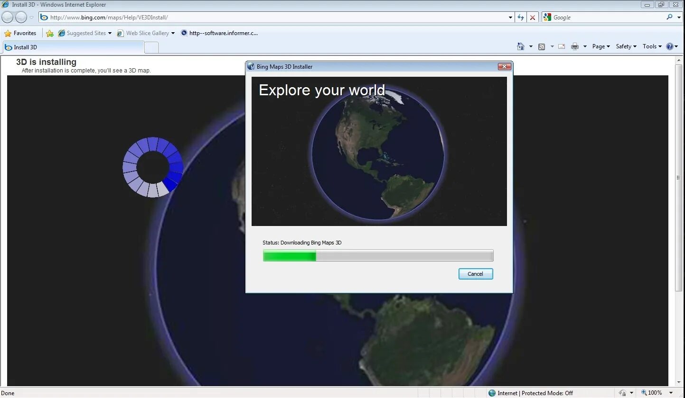Expand the Home button dropdown arrow
685x398 pixels.
[x=531, y=46]
